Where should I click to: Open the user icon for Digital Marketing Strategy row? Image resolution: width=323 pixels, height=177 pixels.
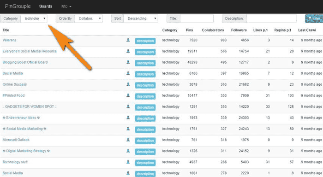(128, 151)
